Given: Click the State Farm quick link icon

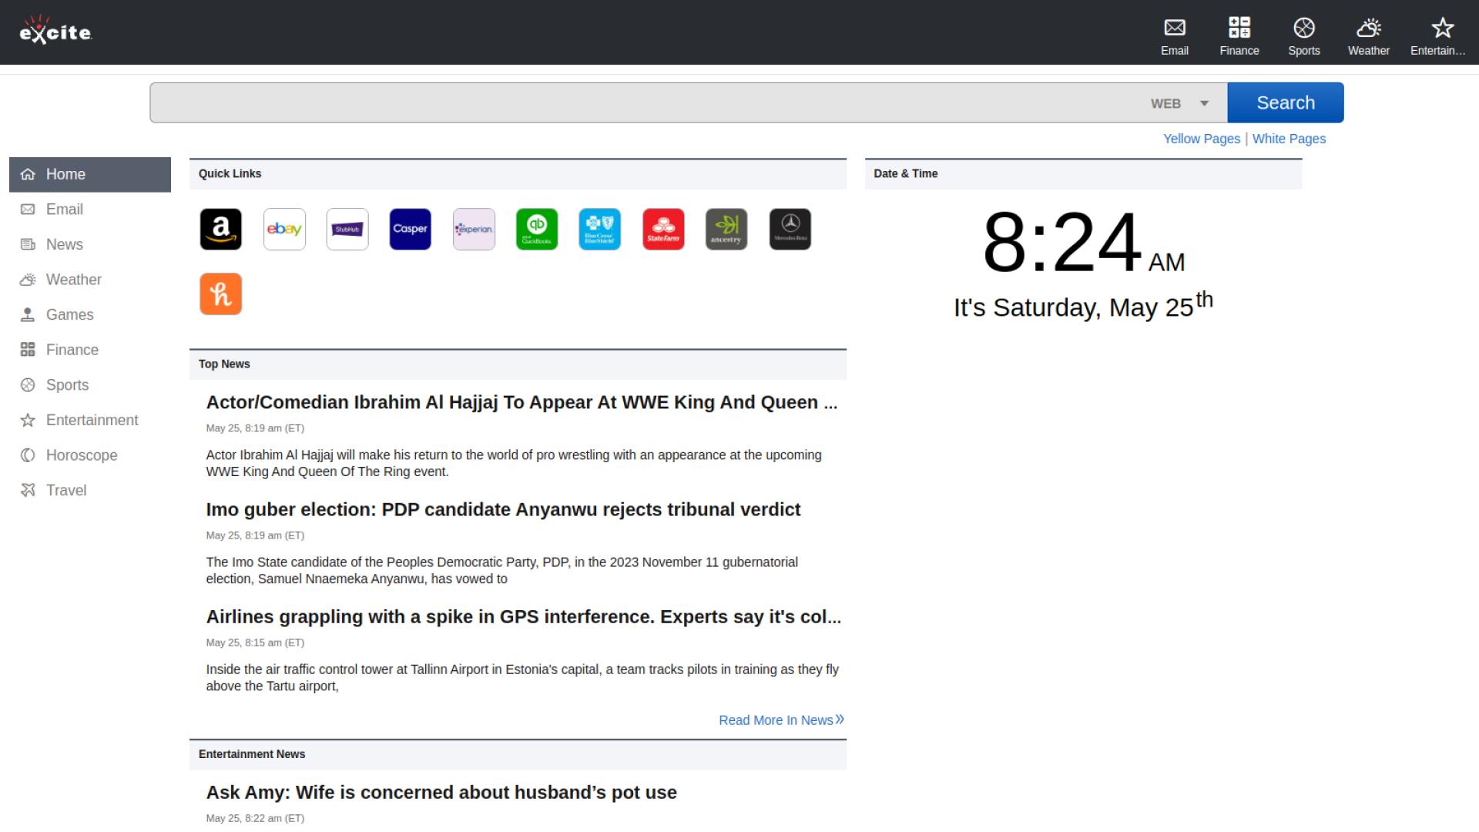Looking at the screenshot, I should point(663,229).
